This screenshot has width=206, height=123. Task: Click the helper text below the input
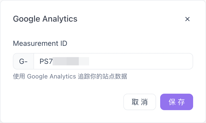tap(70, 76)
